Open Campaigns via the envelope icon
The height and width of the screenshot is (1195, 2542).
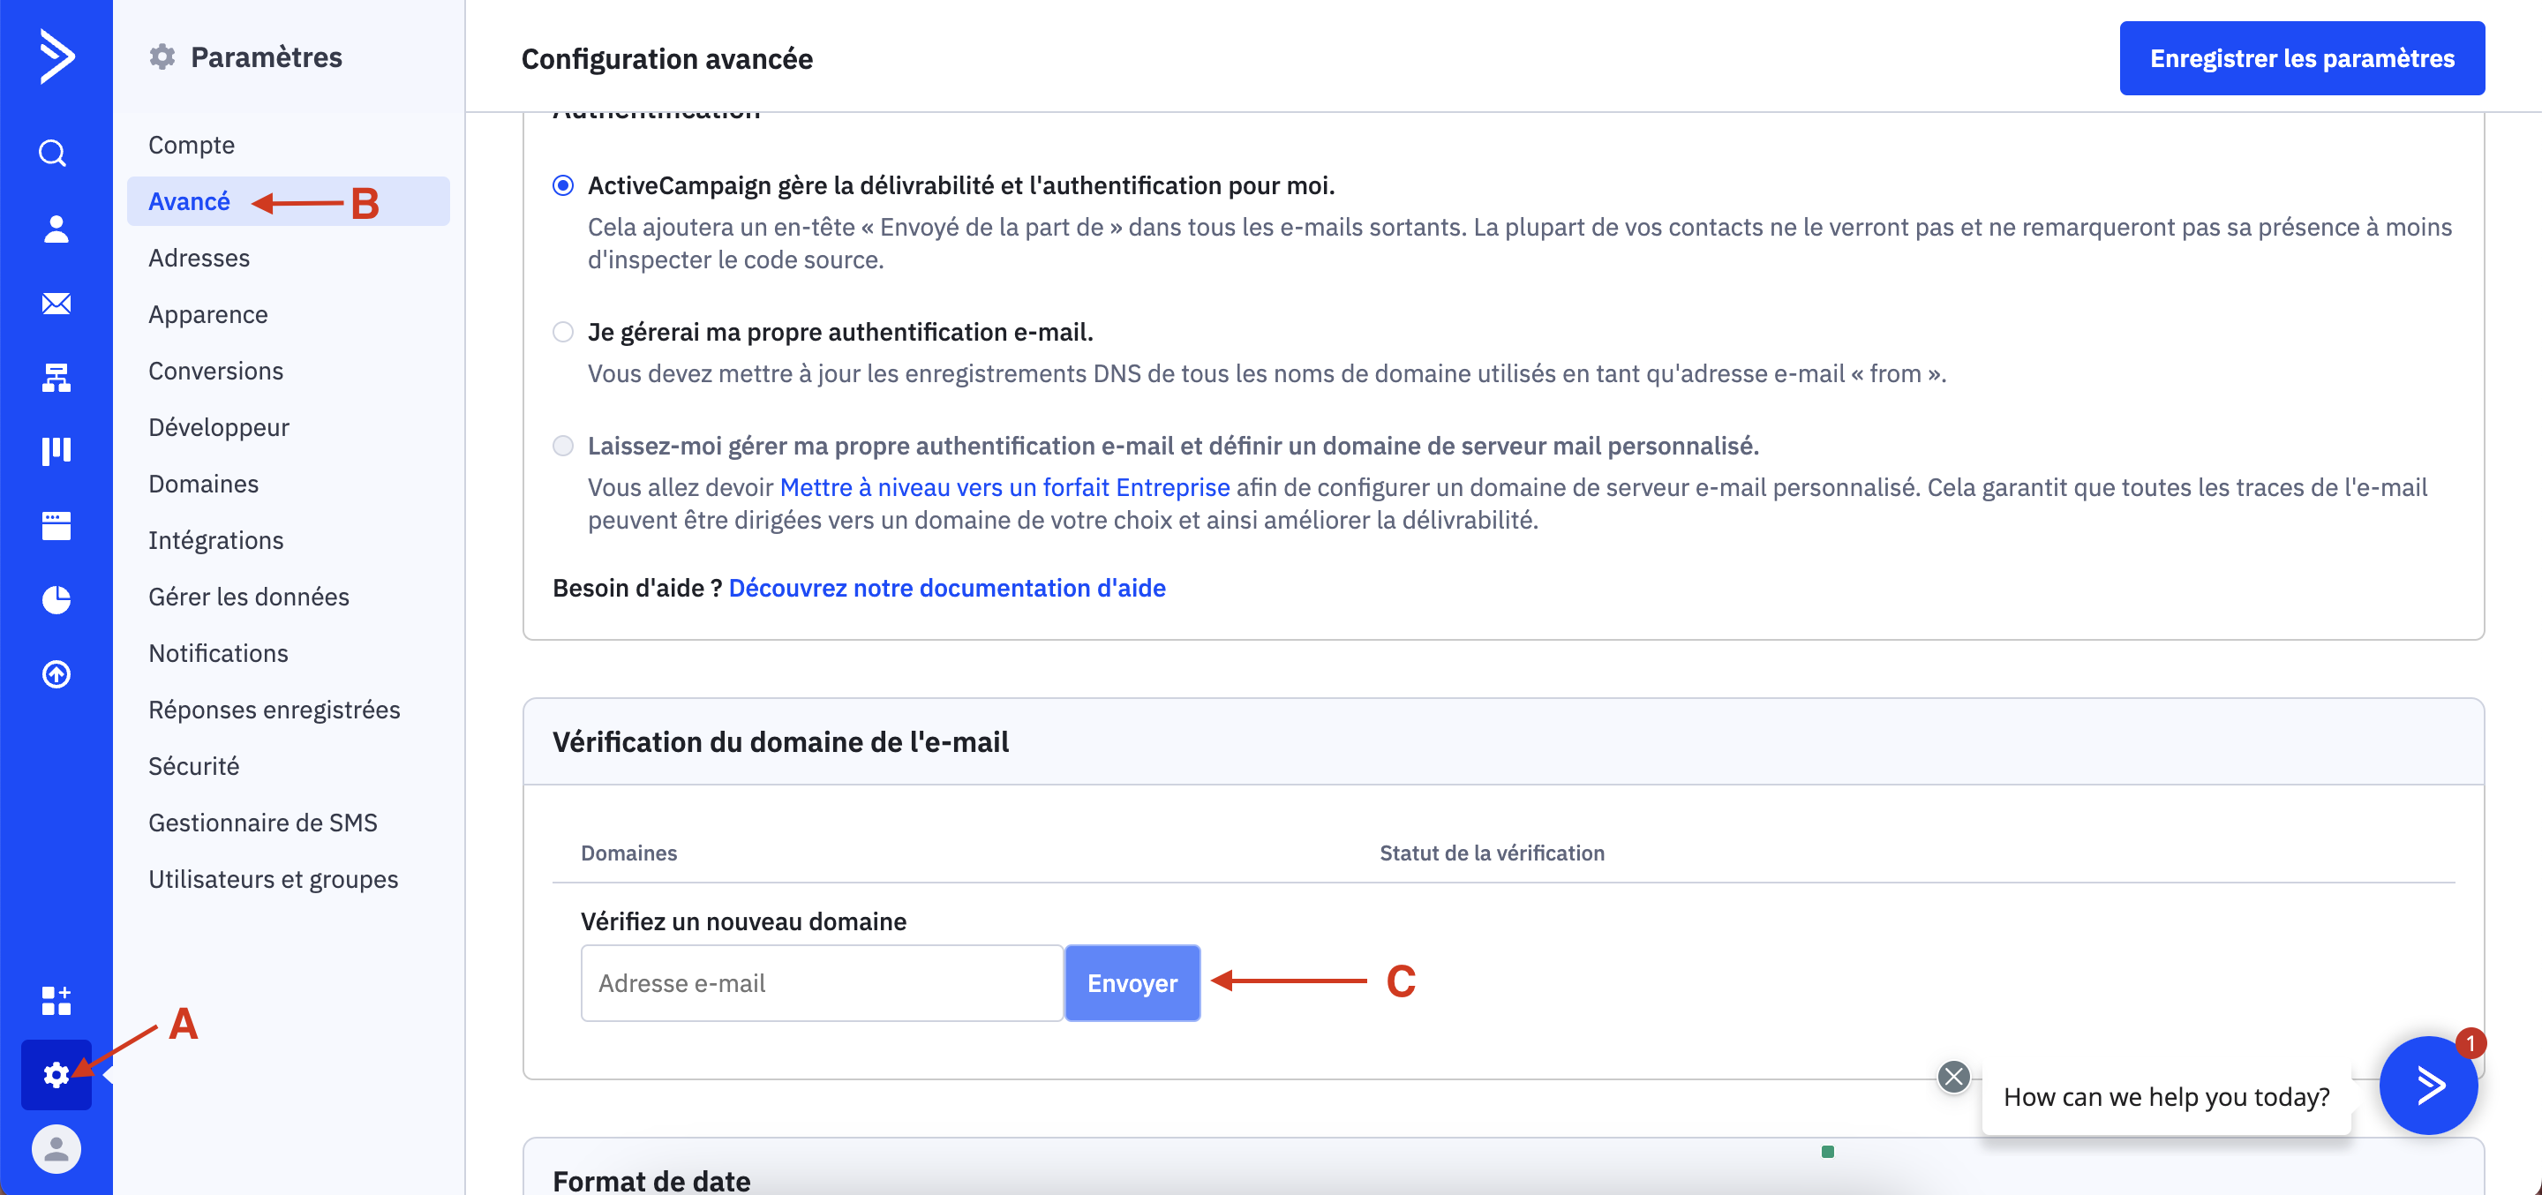[x=56, y=303]
